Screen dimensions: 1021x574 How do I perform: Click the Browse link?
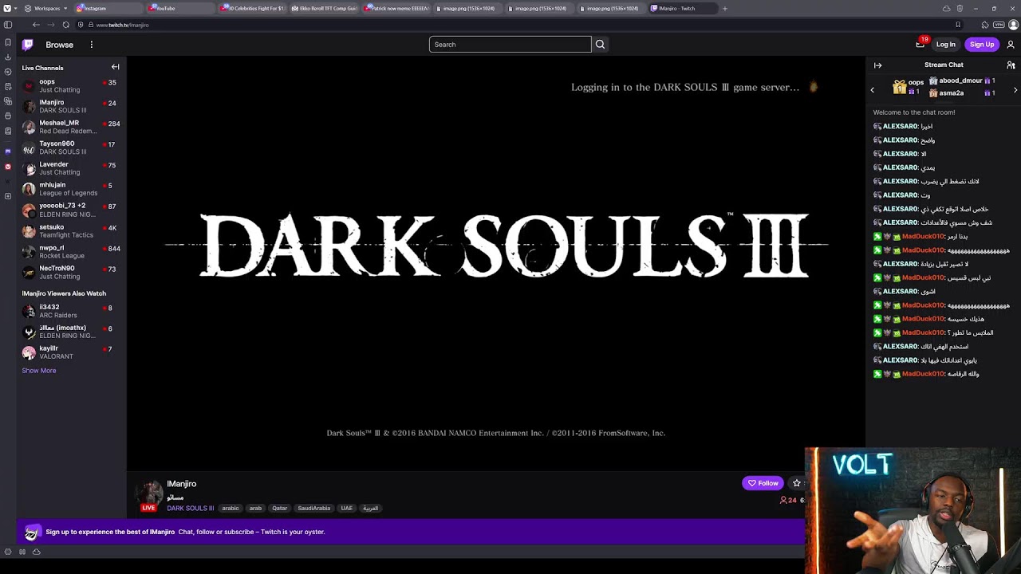(x=59, y=45)
